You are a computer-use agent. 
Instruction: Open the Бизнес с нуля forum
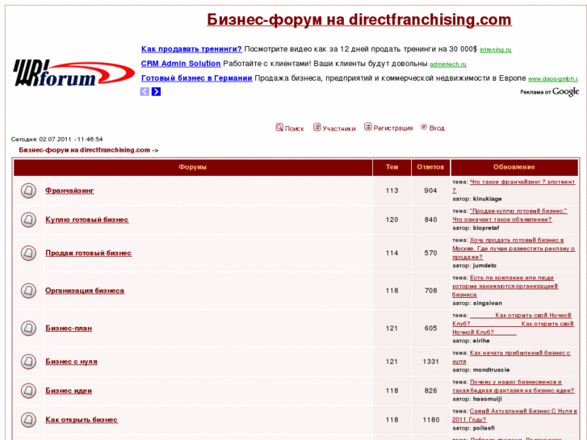[x=71, y=362]
